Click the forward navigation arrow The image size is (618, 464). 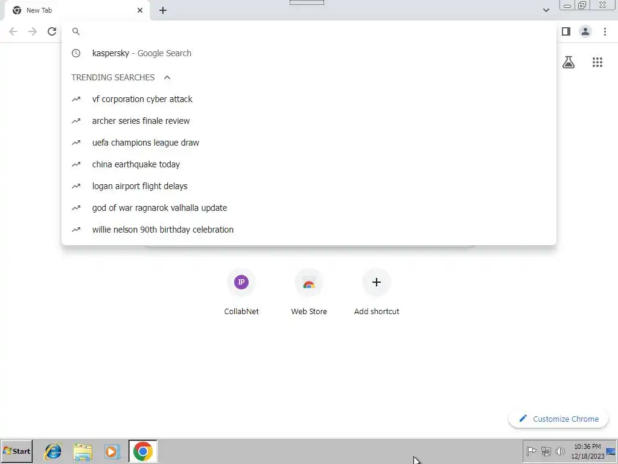[33, 31]
